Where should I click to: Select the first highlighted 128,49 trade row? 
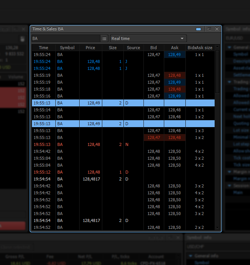pos(123,103)
